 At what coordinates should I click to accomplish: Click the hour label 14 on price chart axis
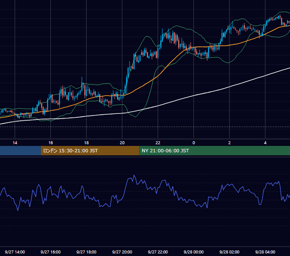(x=15, y=143)
